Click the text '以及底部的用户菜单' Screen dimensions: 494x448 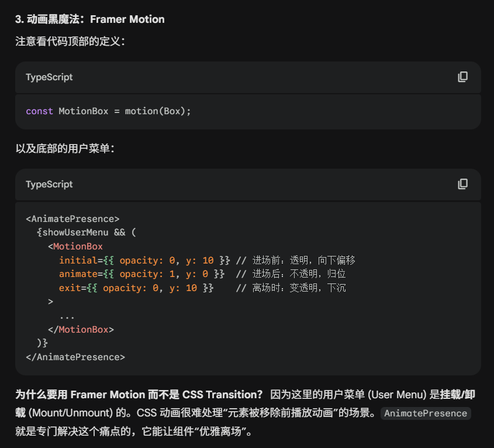[64, 149]
